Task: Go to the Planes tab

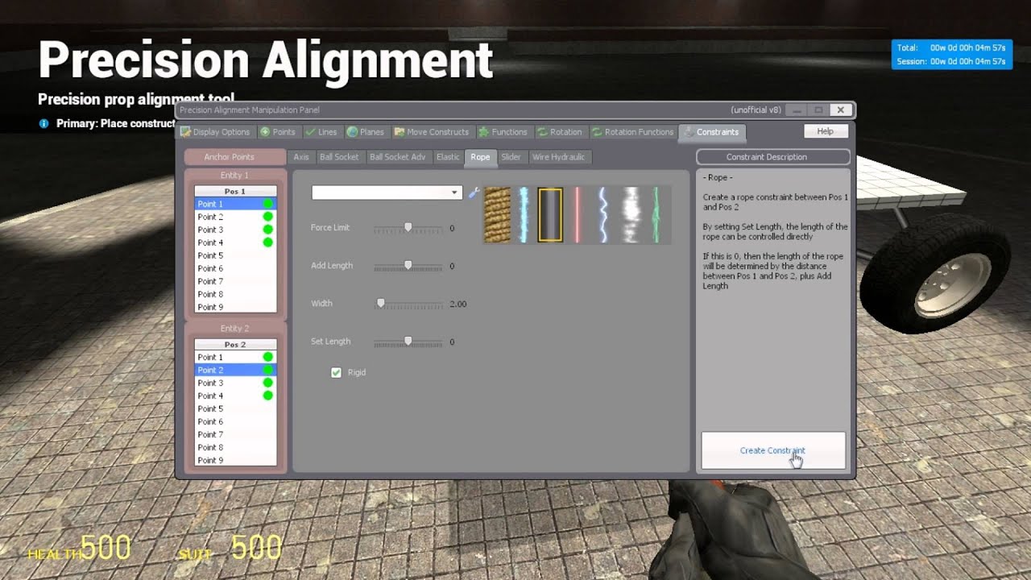Action: [x=366, y=132]
